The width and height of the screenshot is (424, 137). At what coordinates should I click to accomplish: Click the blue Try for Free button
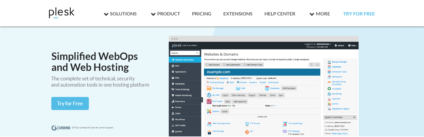[70, 103]
